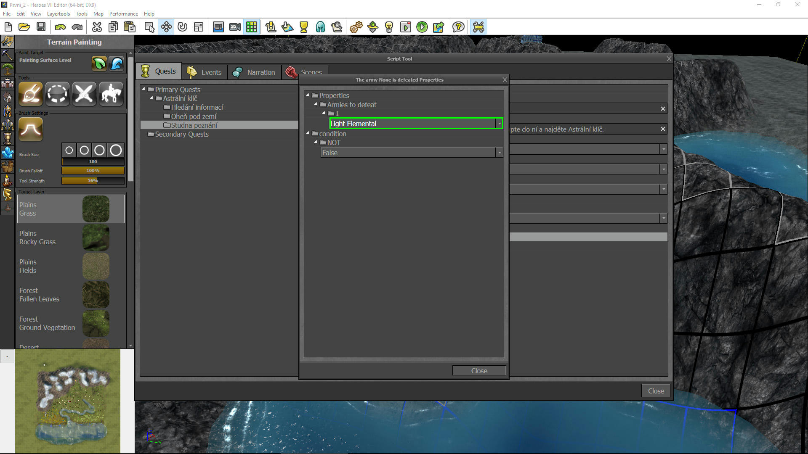Click the gray Redo arrow
Viewport: 808px width, 454px height.
click(77, 27)
